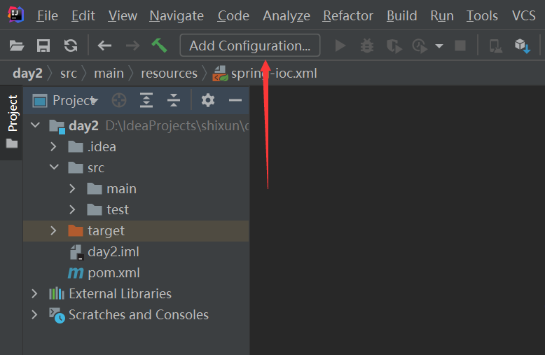Screen dimensions: 545x355
Task: Select External Libraries row
Action: coord(136,294)
